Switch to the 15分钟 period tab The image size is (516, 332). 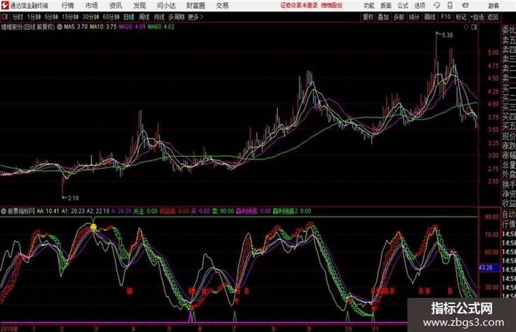70,17
